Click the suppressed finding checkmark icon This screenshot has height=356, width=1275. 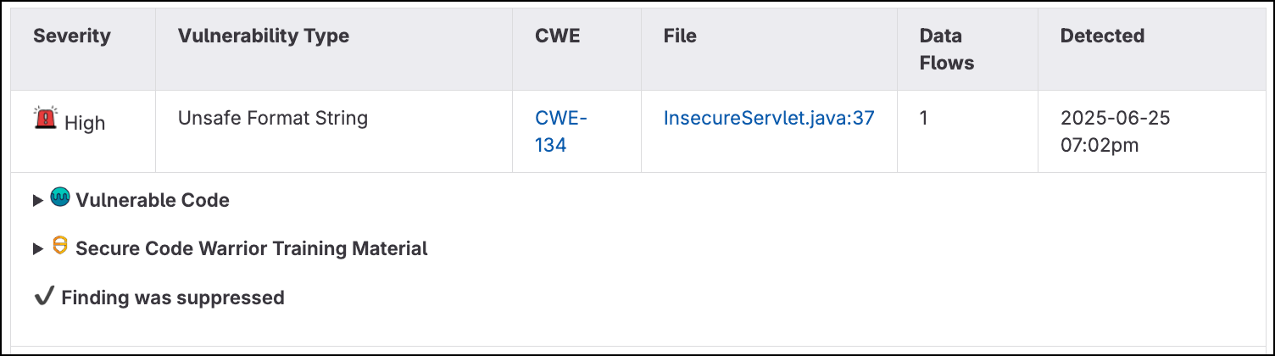43,298
